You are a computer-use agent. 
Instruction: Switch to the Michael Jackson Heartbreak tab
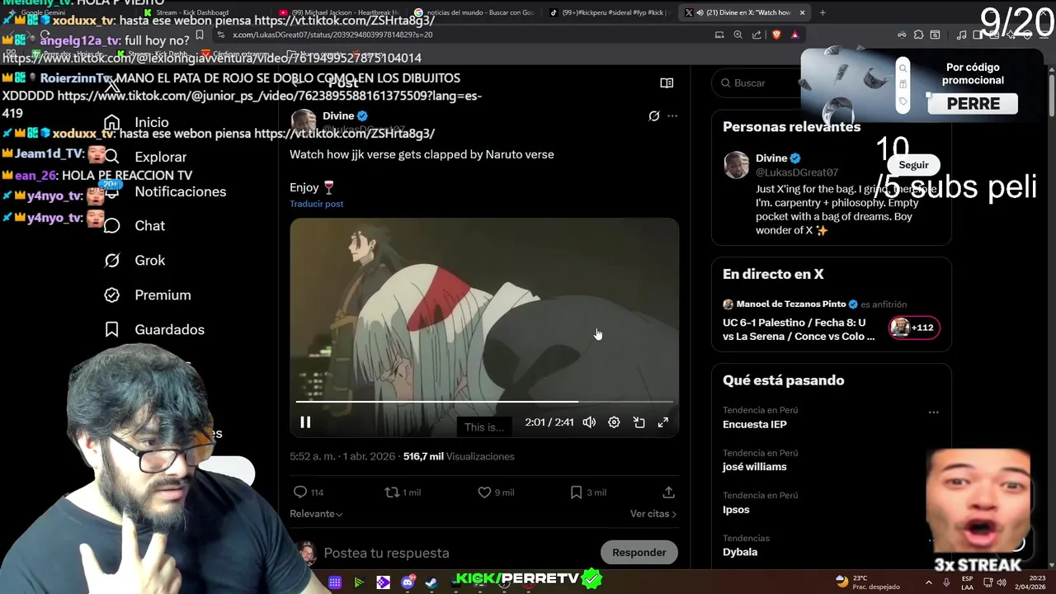(340, 12)
